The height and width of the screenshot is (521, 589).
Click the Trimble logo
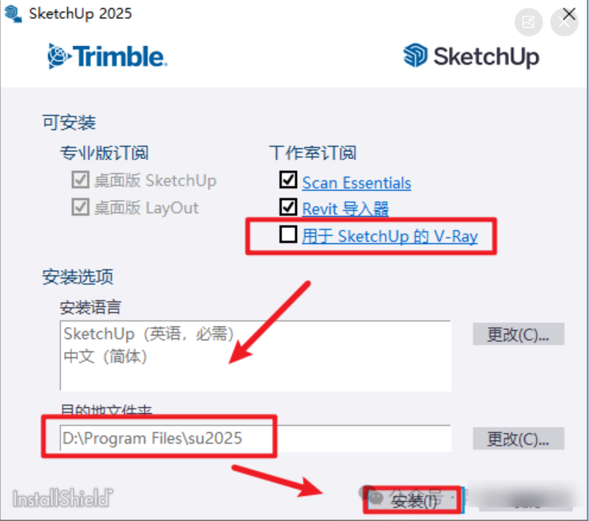coord(108,56)
